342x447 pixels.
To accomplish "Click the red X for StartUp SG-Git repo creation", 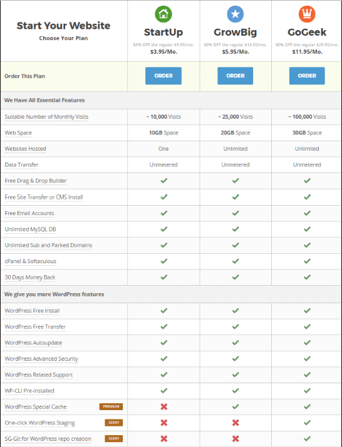I will [163, 438].
